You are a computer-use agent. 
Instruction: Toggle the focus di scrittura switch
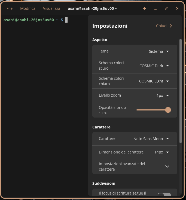pyautogui.click(x=164, y=194)
